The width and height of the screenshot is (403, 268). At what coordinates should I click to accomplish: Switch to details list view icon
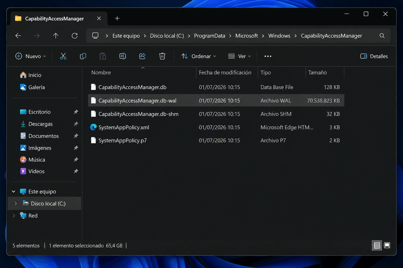coord(377,245)
